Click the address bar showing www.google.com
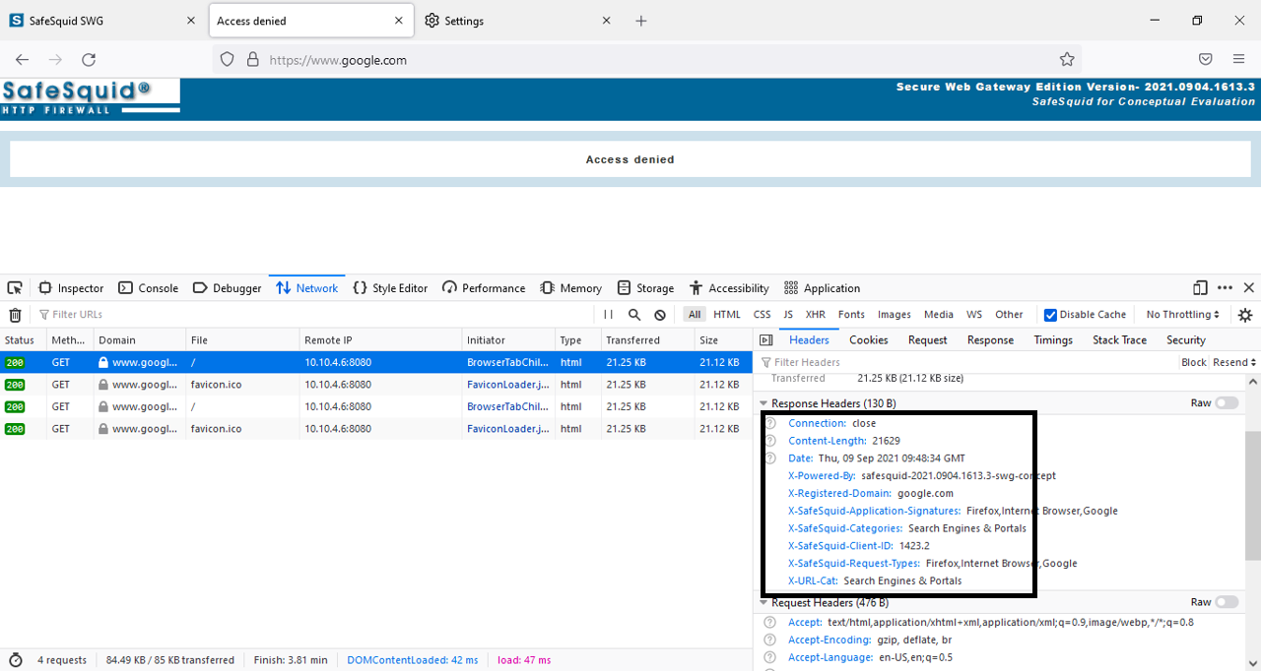Screen dimensions: 1261x671 (x=647, y=59)
